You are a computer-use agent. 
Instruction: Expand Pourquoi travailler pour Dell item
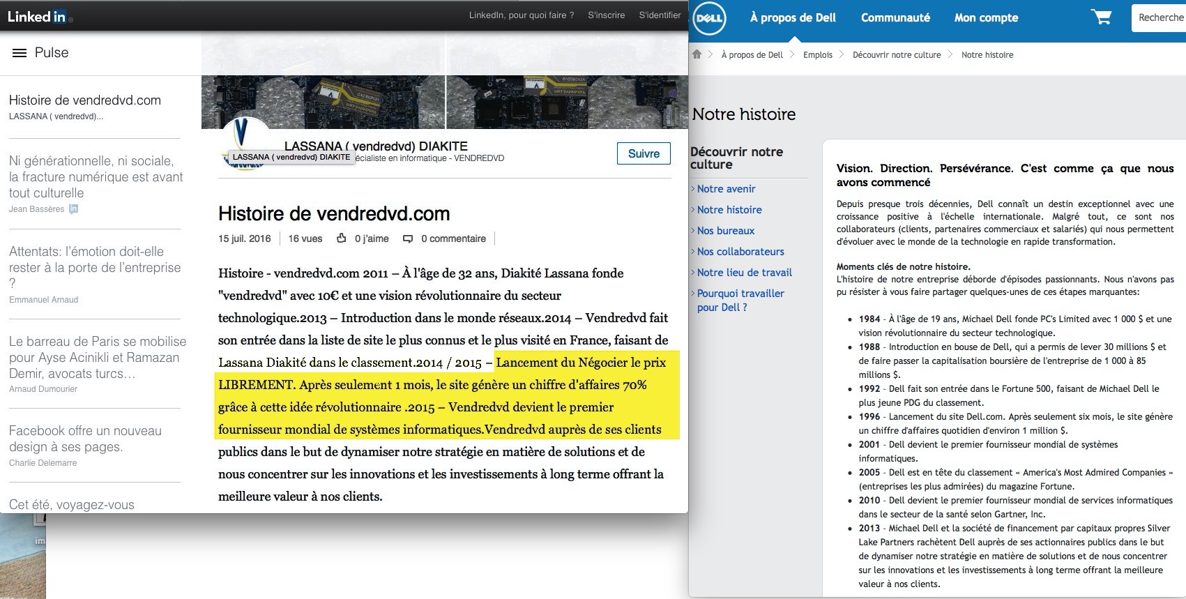[x=740, y=301]
